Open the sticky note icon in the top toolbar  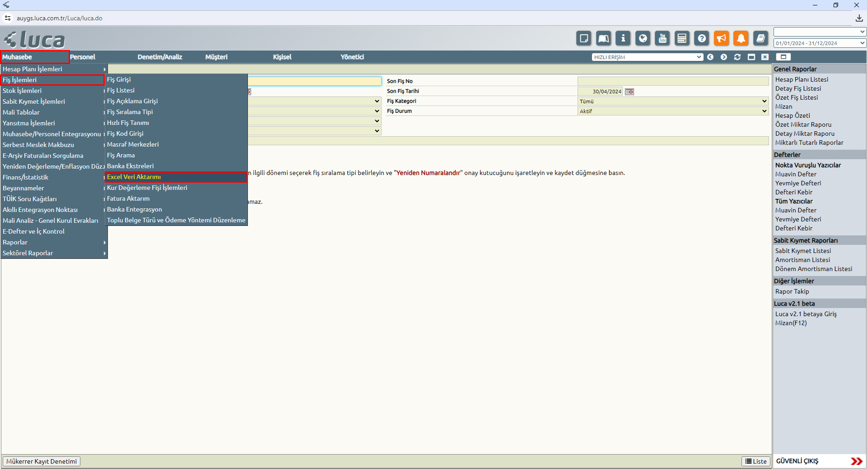pyautogui.click(x=584, y=38)
